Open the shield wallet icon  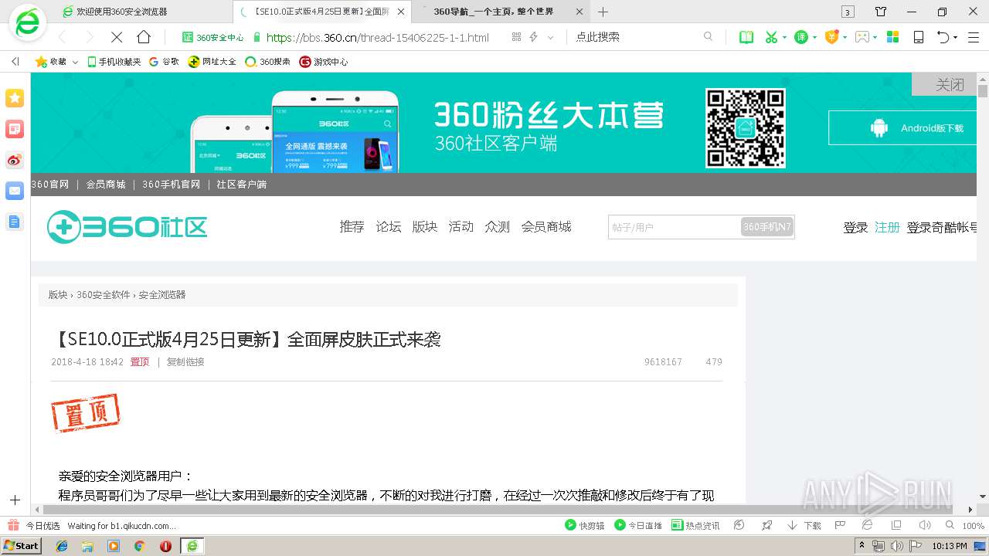tap(831, 37)
